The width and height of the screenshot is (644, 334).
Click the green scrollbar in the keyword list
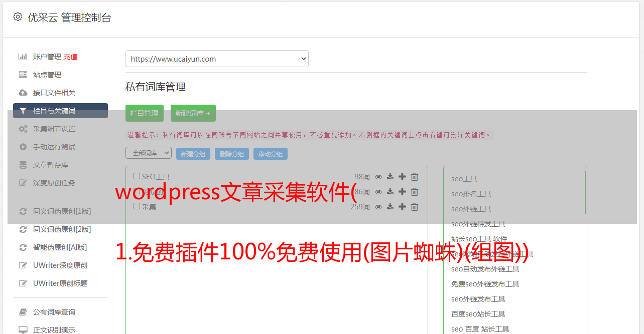click(x=585, y=192)
